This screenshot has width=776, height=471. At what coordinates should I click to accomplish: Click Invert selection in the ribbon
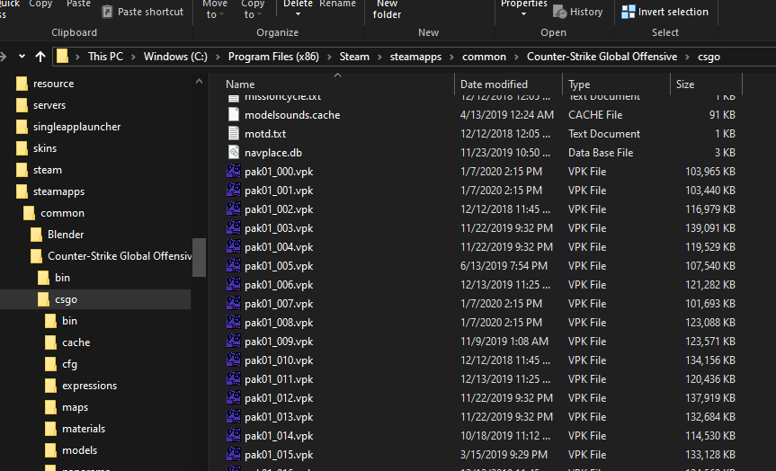click(665, 12)
